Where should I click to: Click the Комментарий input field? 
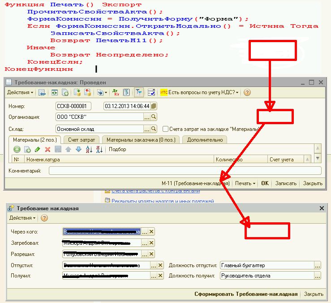(185, 170)
